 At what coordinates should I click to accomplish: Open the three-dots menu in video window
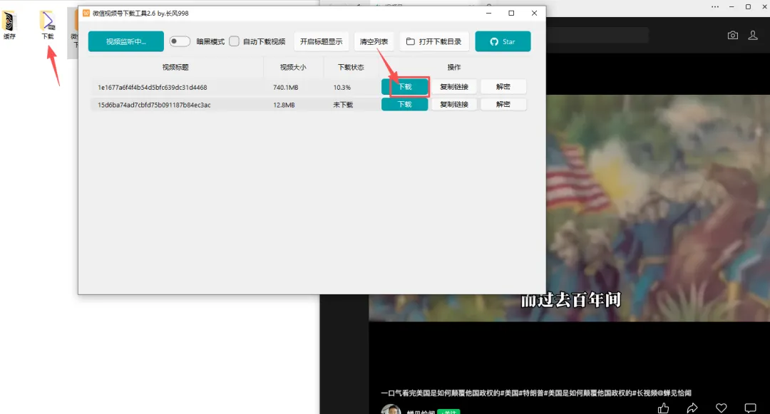715,7
